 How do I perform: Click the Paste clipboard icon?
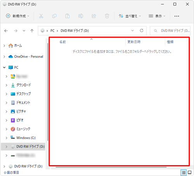pyautogui.click(x=68, y=16)
